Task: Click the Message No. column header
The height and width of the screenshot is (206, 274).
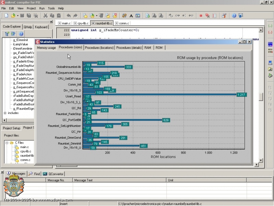Action: (59, 180)
